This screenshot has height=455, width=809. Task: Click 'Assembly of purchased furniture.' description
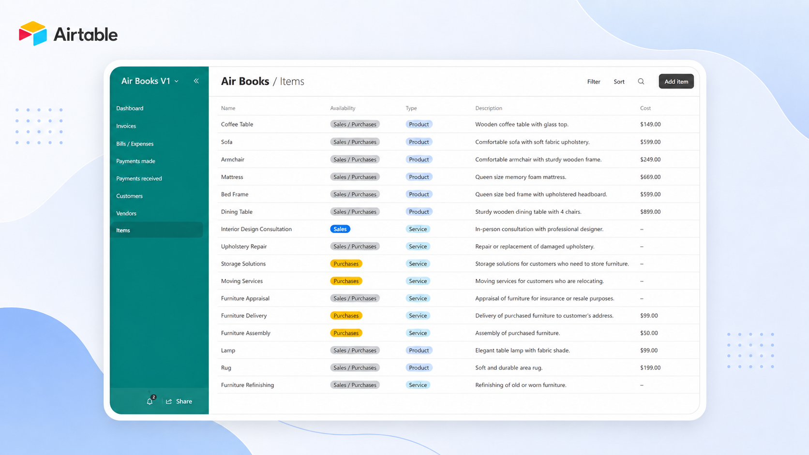517,333
